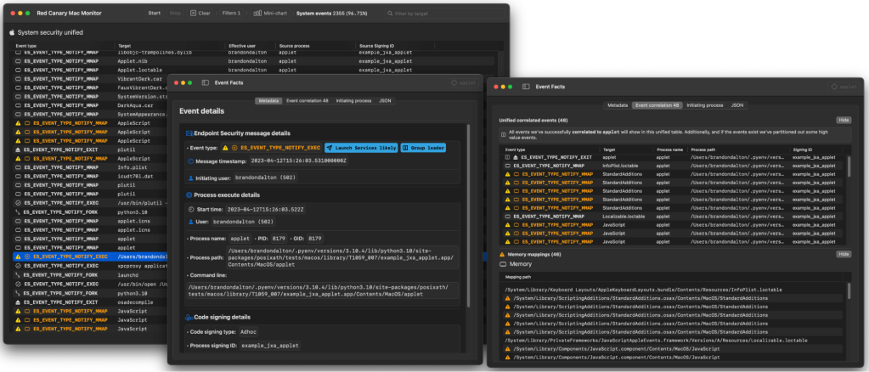The image size is (869, 372).
Task: Click the Code signing details section icon
Action: click(189, 317)
